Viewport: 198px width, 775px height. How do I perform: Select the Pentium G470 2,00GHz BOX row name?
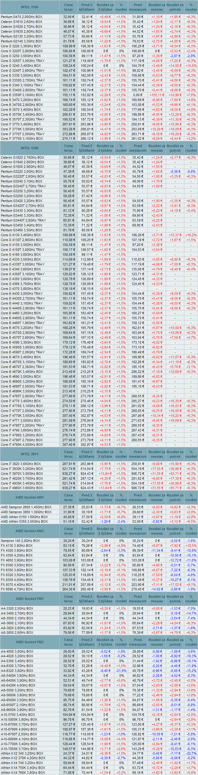[x=22, y=17]
